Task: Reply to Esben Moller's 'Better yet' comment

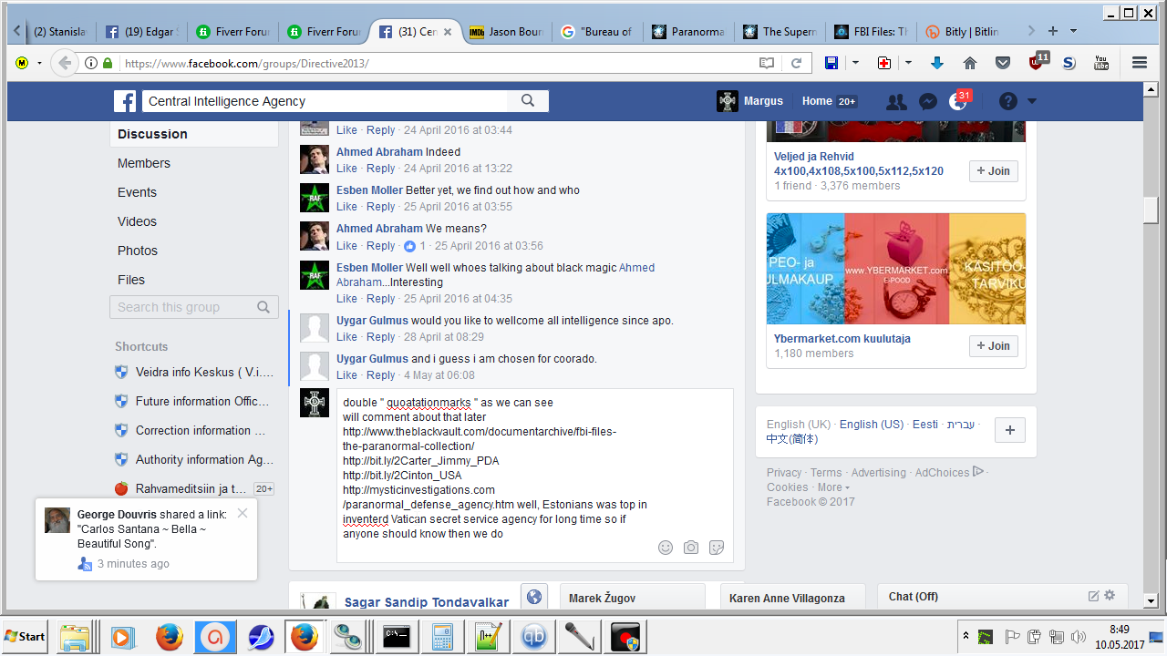Action: point(380,207)
